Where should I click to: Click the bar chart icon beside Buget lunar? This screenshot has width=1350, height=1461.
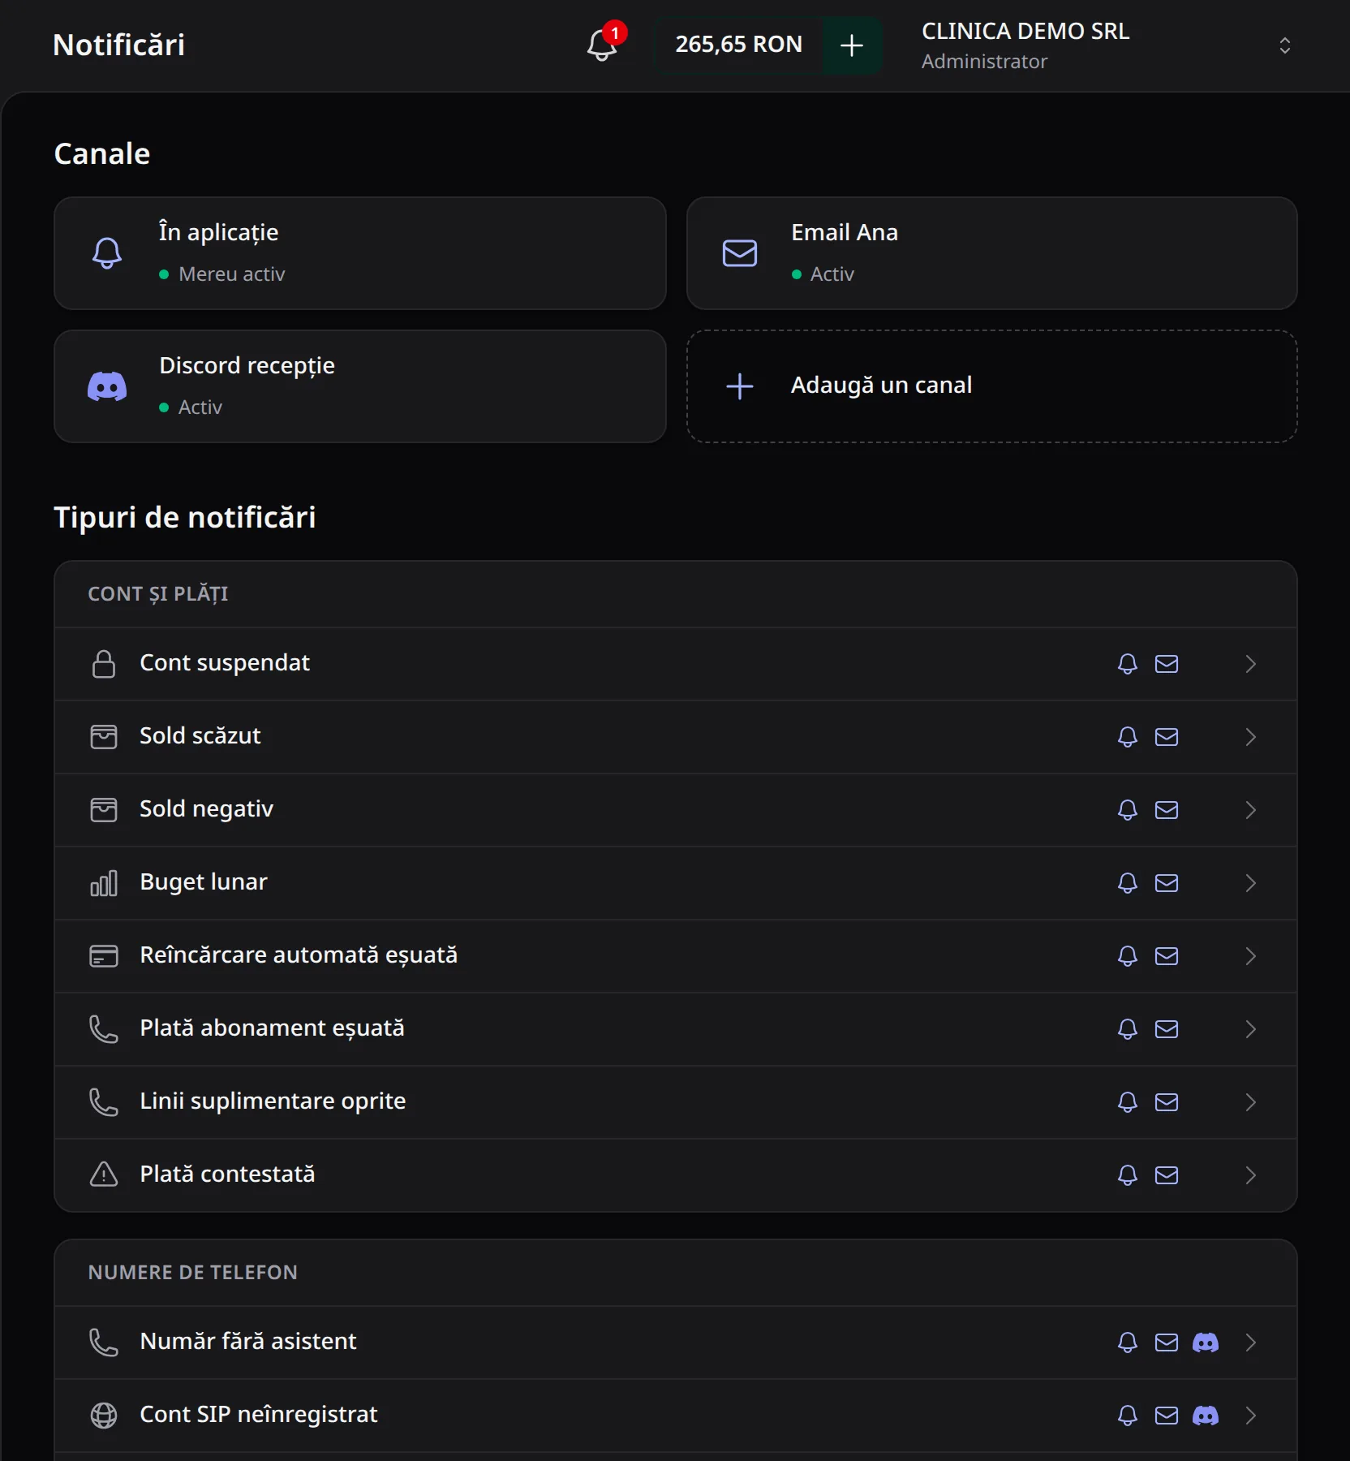[104, 883]
